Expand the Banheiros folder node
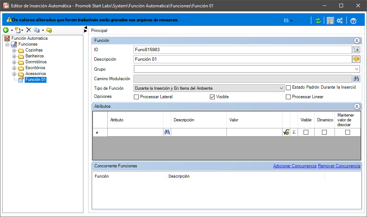 (14, 56)
